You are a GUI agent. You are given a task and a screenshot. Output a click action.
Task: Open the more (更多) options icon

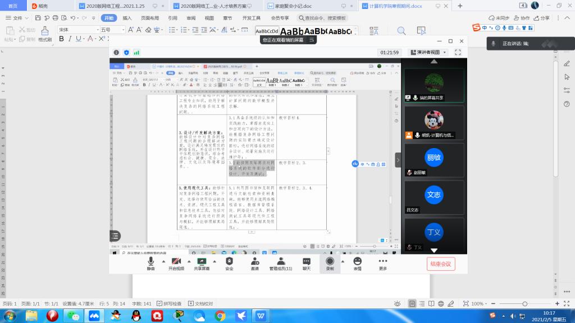(383, 262)
